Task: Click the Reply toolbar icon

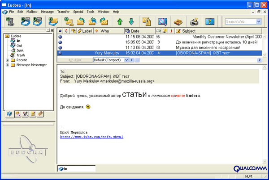Action: 81,21
